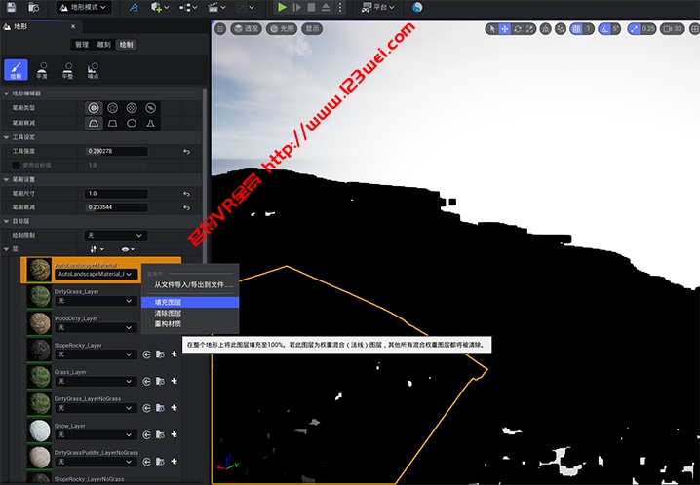Click the 透视 perspective viewport button

247,29
